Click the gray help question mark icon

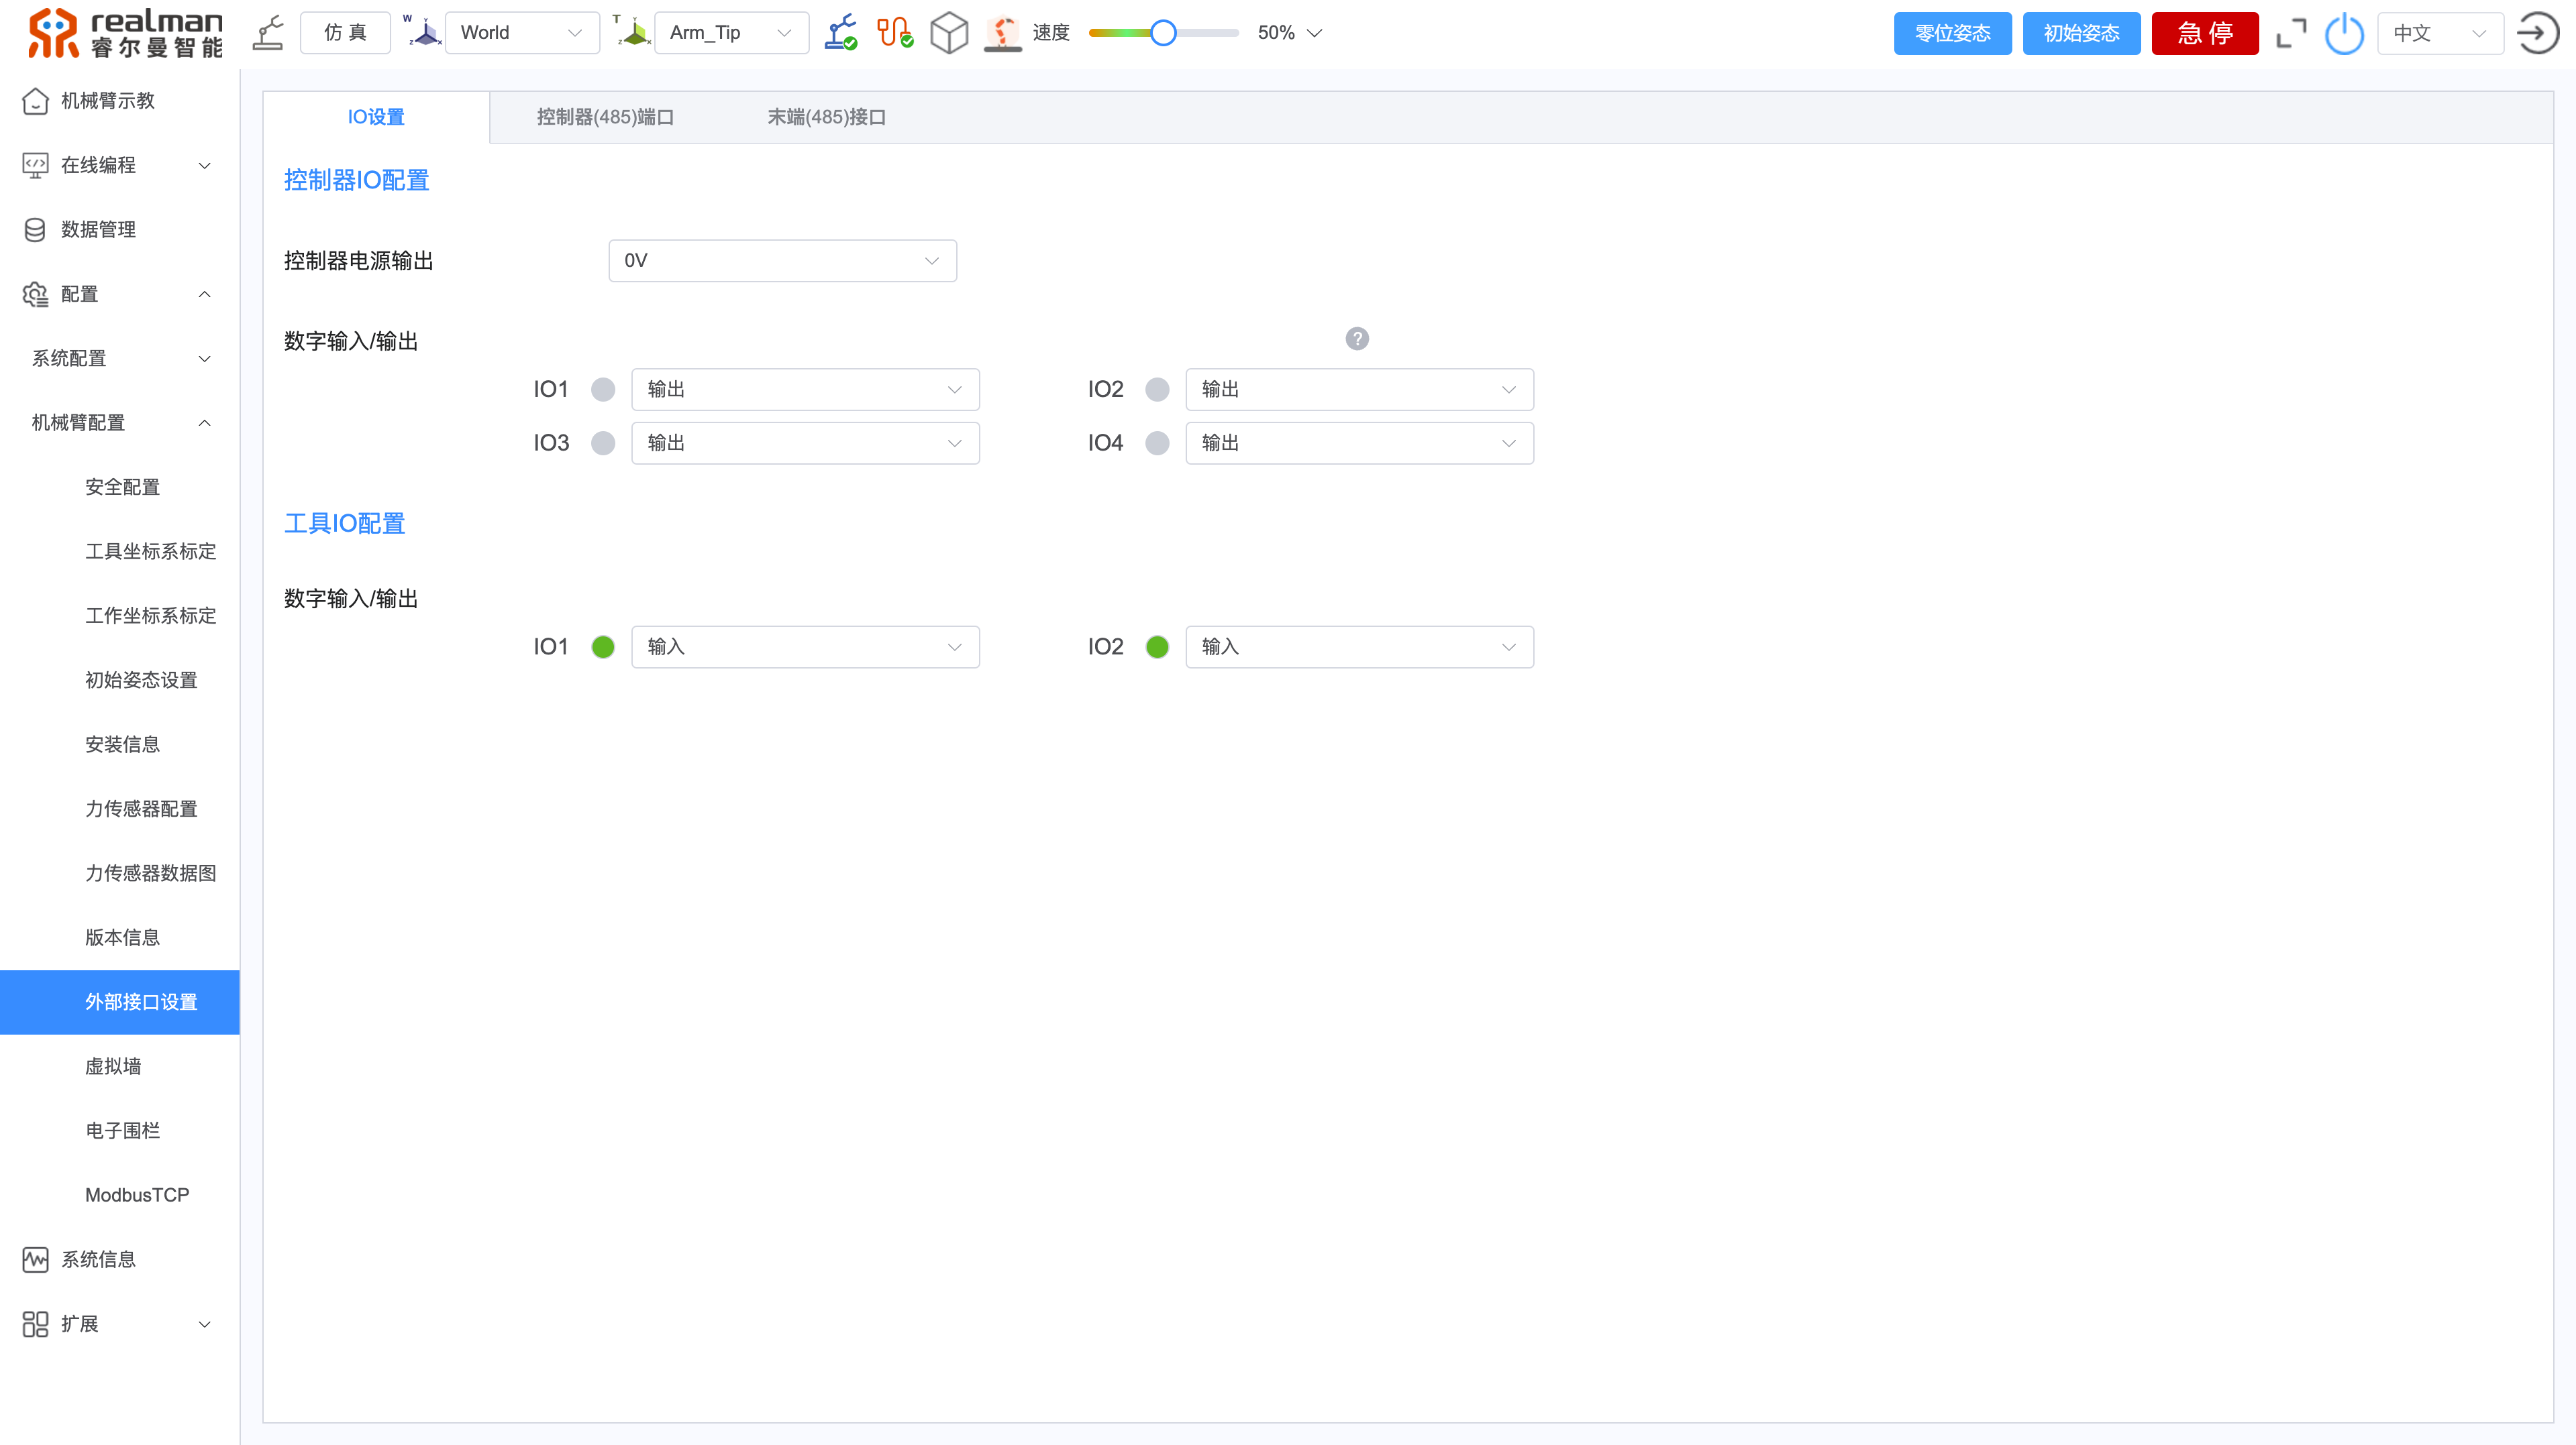tap(1356, 339)
